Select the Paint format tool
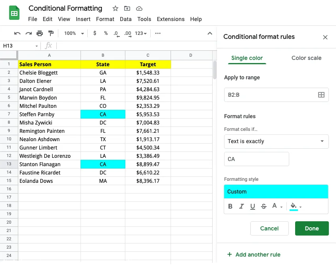The width and height of the screenshot is (336, 274). 50,33
